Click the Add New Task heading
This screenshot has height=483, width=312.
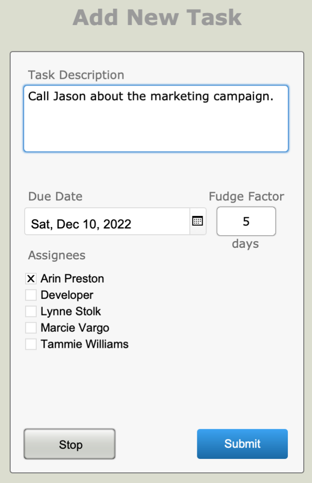[157, 18]
